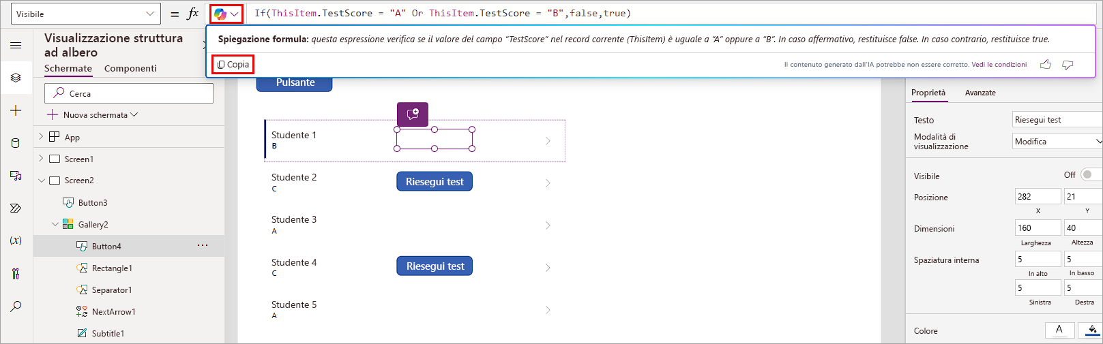The image size is (1103, 344).
Task: Click the Pulsante button on canvas
Action: tap(295, 82)
